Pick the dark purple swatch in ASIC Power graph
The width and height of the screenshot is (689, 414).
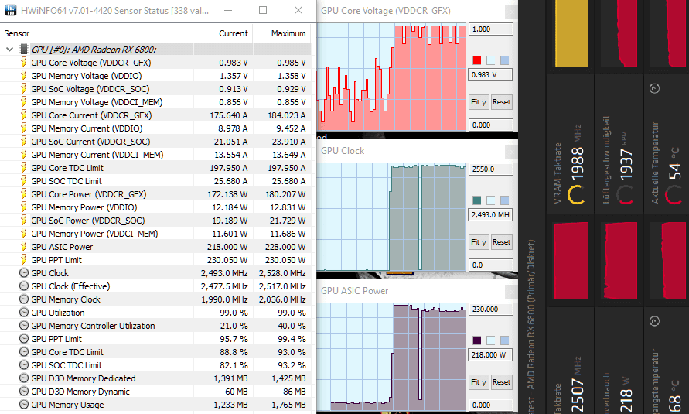click(x=477, y=340)
